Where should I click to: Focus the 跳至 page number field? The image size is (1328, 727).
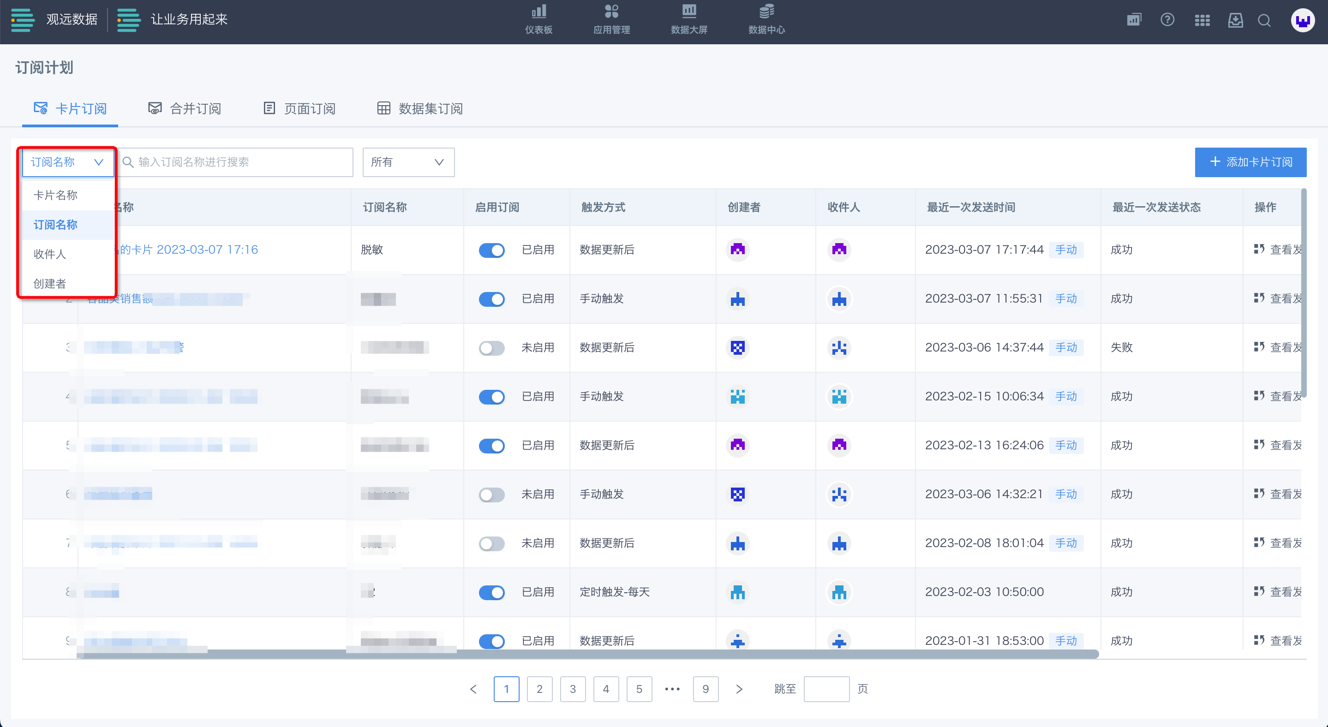(826, 689)
